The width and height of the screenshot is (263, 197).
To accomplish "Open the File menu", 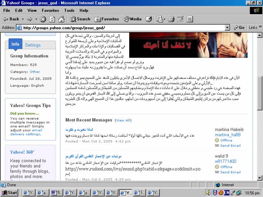I will 7,10.
